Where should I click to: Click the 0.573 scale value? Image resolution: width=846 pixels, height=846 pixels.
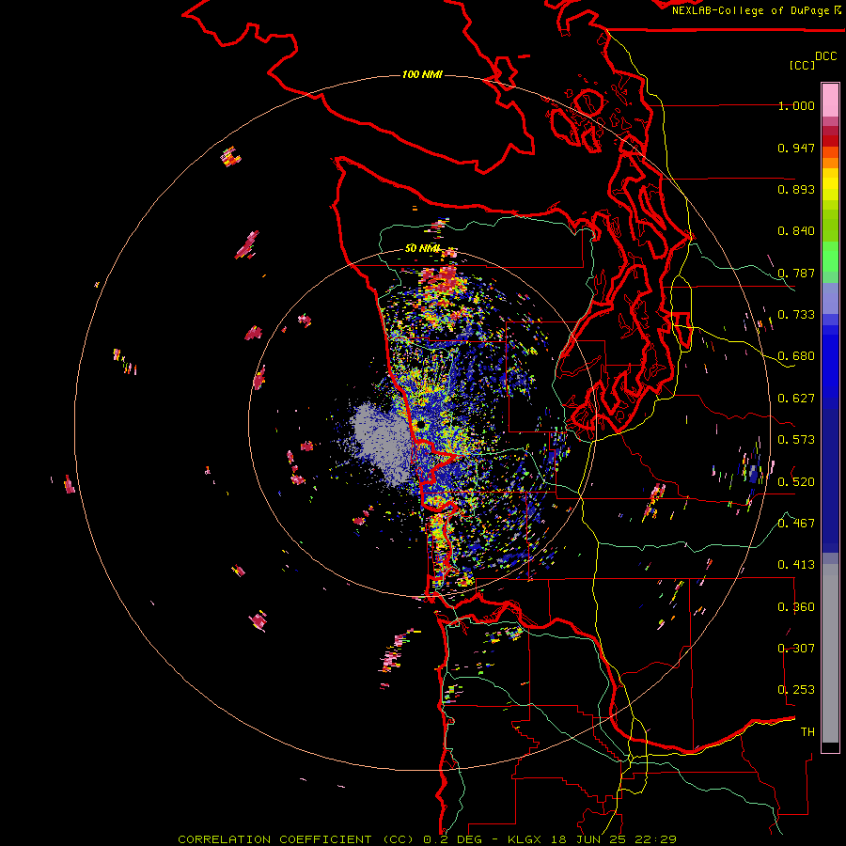click(x=796, y=440)
